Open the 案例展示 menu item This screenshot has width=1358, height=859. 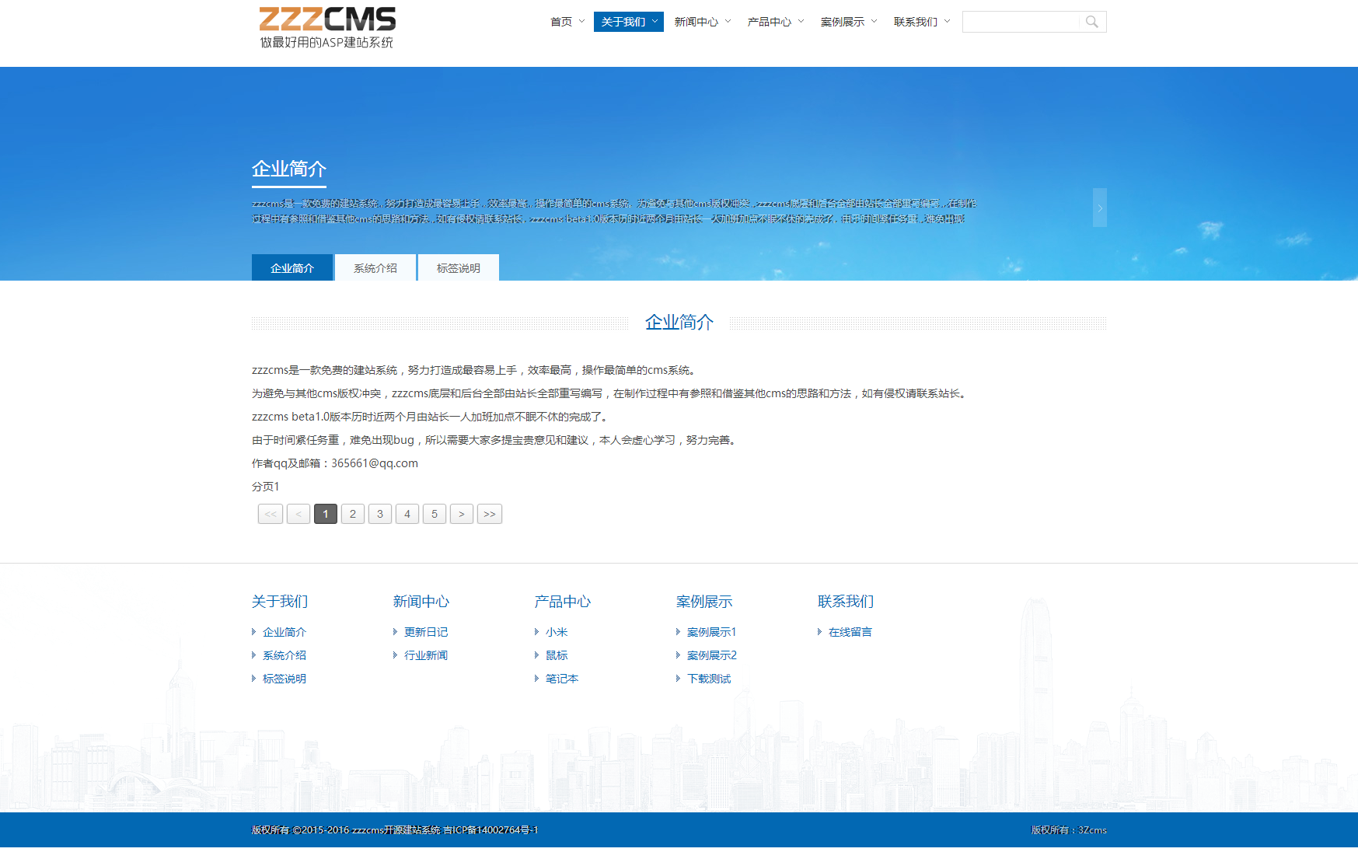coord(843,22)
